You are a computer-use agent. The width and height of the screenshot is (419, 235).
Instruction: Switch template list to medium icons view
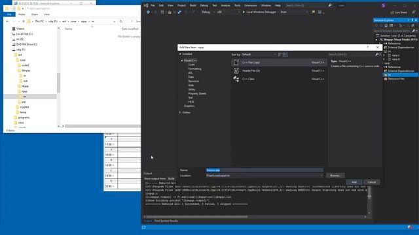pos(285,54)
